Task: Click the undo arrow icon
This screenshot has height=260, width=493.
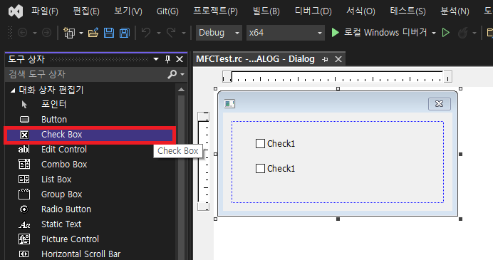Action: 146,32
